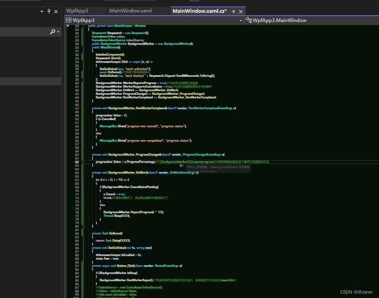Image resolution: width=379 pixels, height=298 pixels.
Task: Click 'CancellationTokenSource tokenSource;' declaration
Action: [x=118, y=40]
